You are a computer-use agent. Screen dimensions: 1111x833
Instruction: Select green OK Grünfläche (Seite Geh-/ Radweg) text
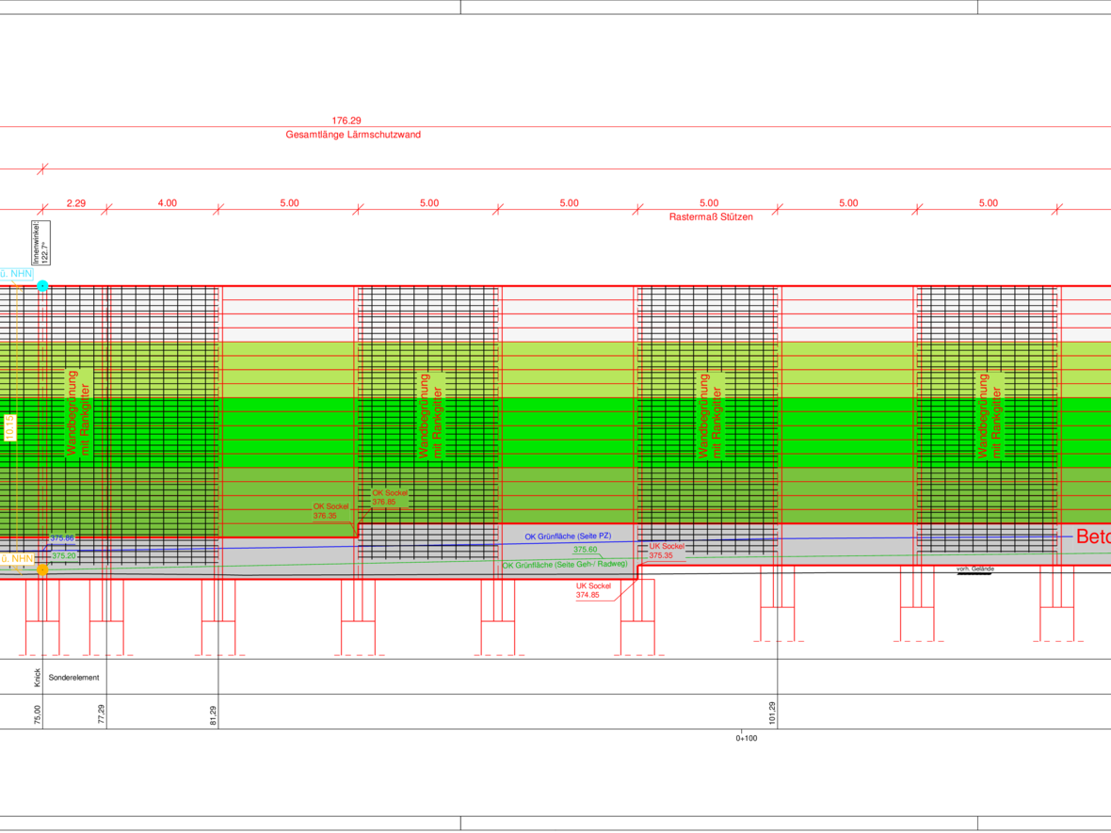tap(564, 565)
